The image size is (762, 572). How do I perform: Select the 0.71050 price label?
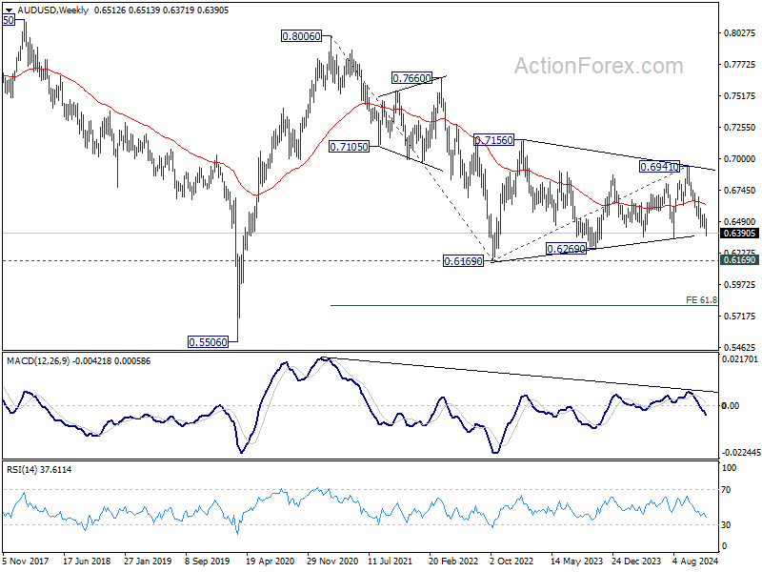pos(349,147)
